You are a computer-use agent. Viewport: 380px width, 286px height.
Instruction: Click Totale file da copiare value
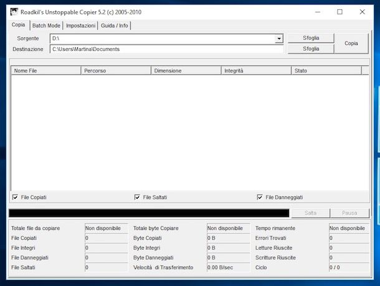pyautogui.click(x=106, y=228)
